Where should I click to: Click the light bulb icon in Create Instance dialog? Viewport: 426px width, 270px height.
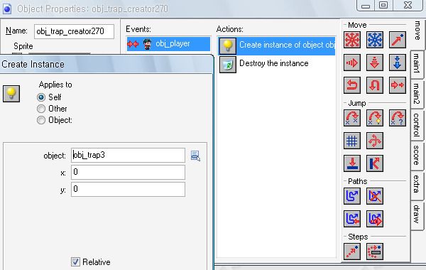(11, 94)
